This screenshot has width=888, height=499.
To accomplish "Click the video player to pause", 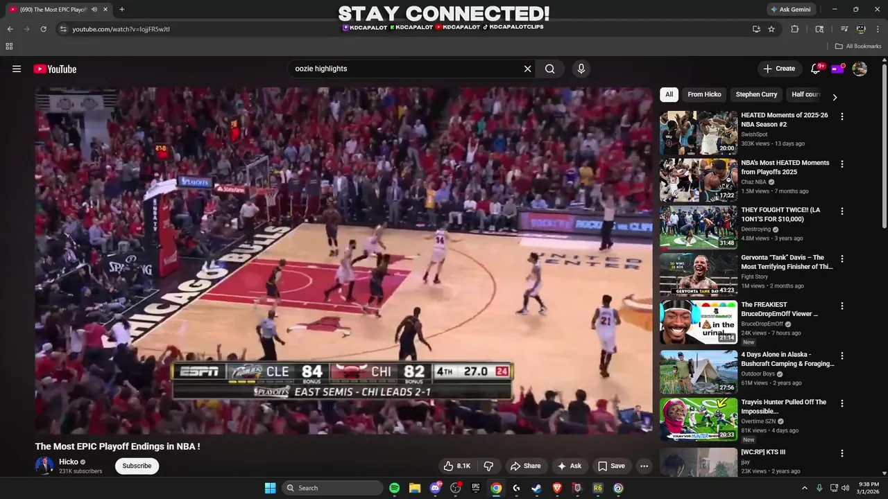I will pos(343,260).
